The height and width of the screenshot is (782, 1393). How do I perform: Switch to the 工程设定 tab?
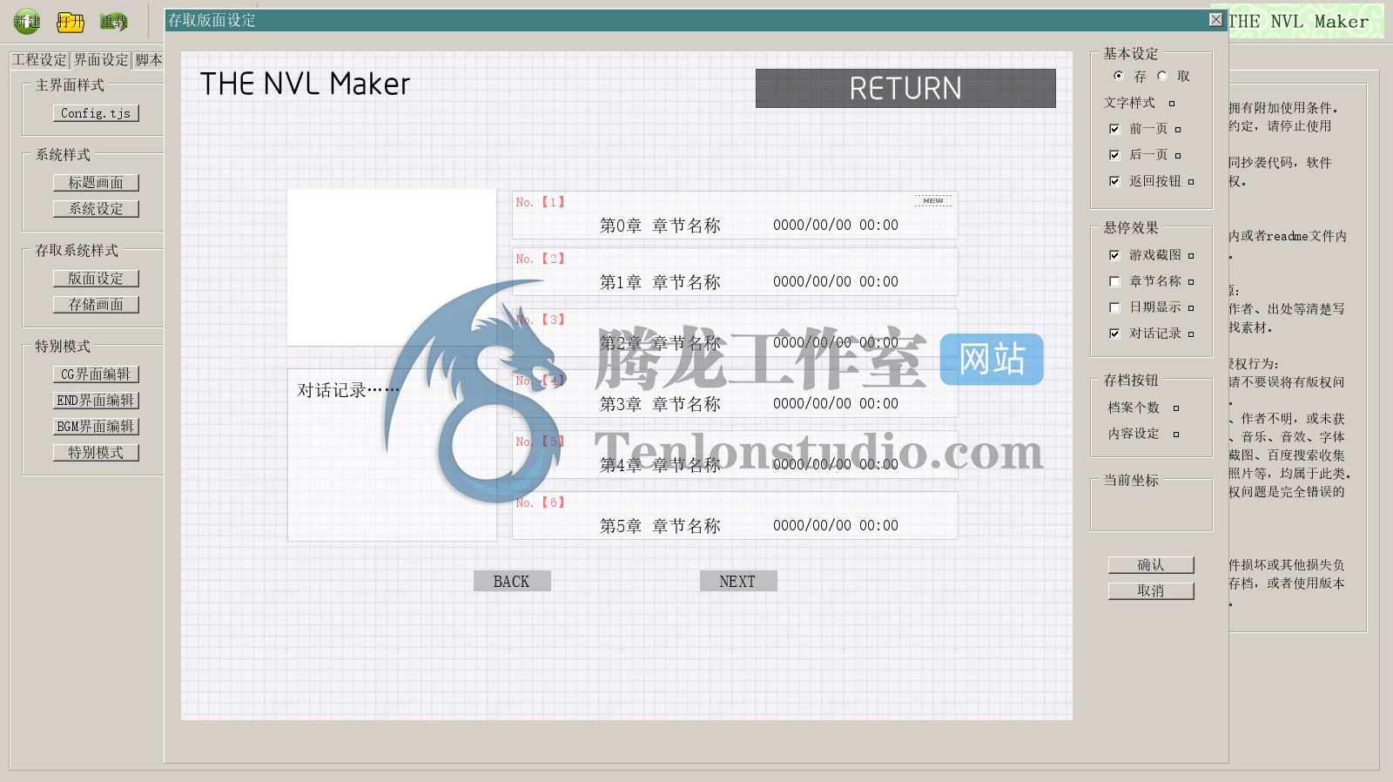(x=39, y=60)
